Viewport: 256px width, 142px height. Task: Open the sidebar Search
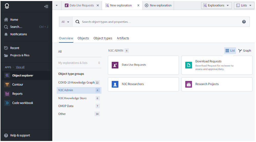pyautogui.click(x=26, y=27)
